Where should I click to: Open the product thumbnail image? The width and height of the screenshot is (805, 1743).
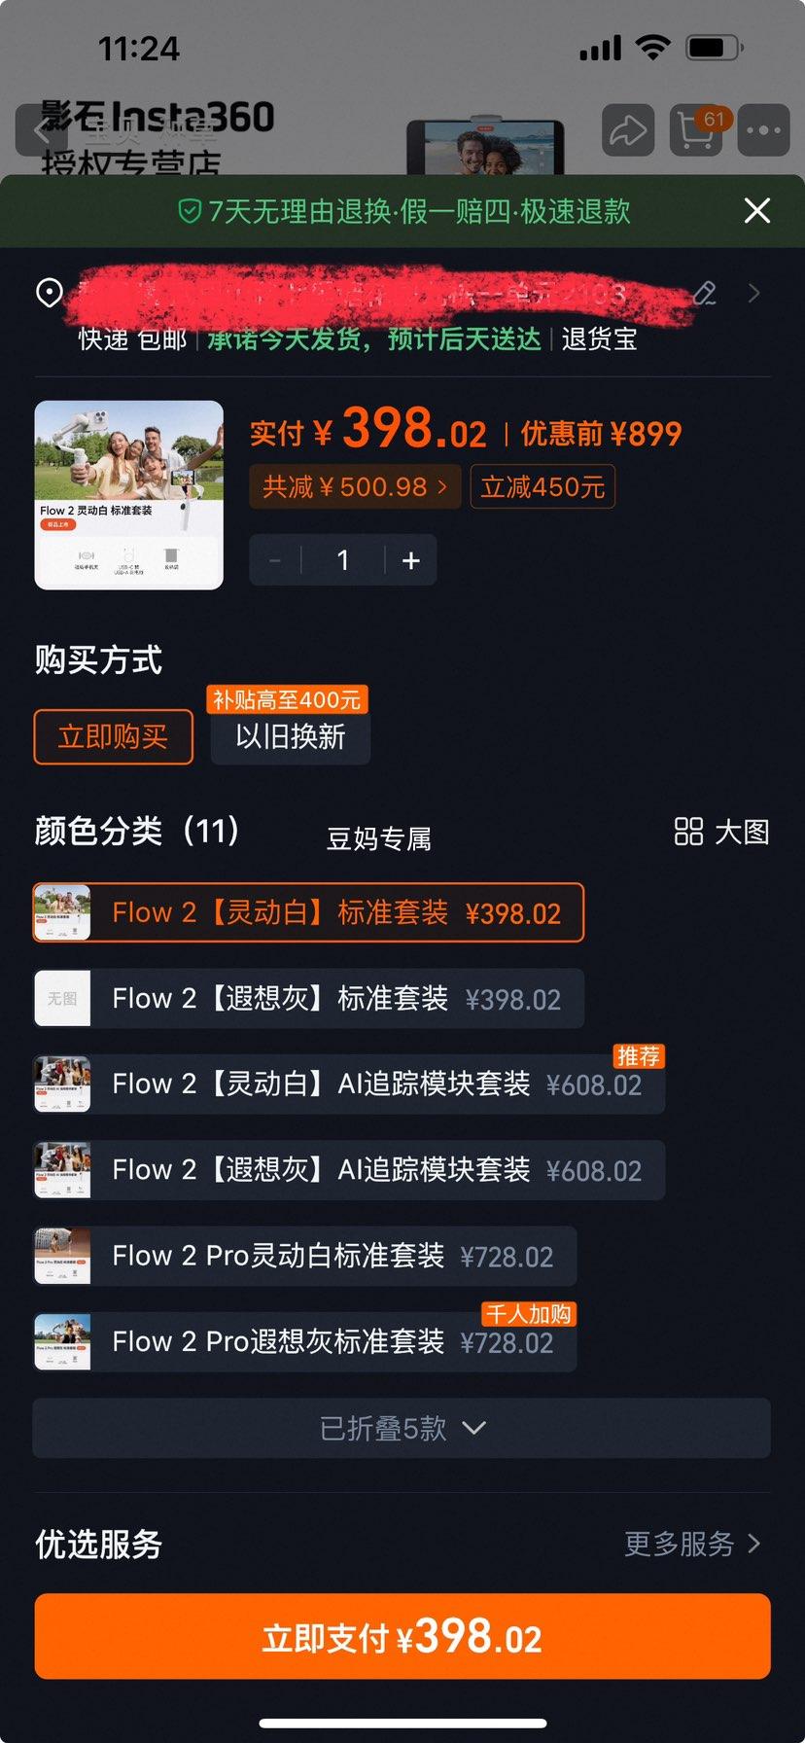click(x=129, y=495)
